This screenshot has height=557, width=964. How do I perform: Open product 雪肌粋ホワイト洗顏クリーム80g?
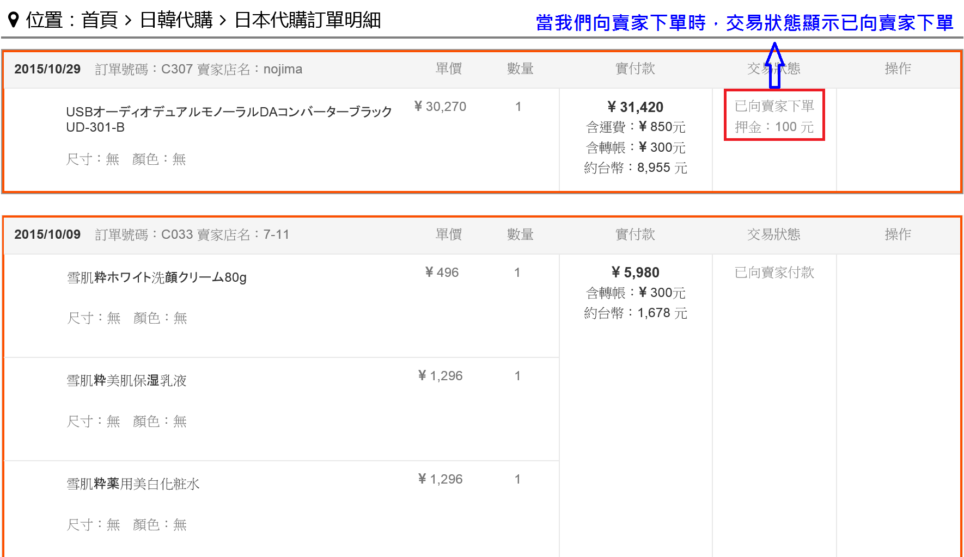click(x=156, y=277)
